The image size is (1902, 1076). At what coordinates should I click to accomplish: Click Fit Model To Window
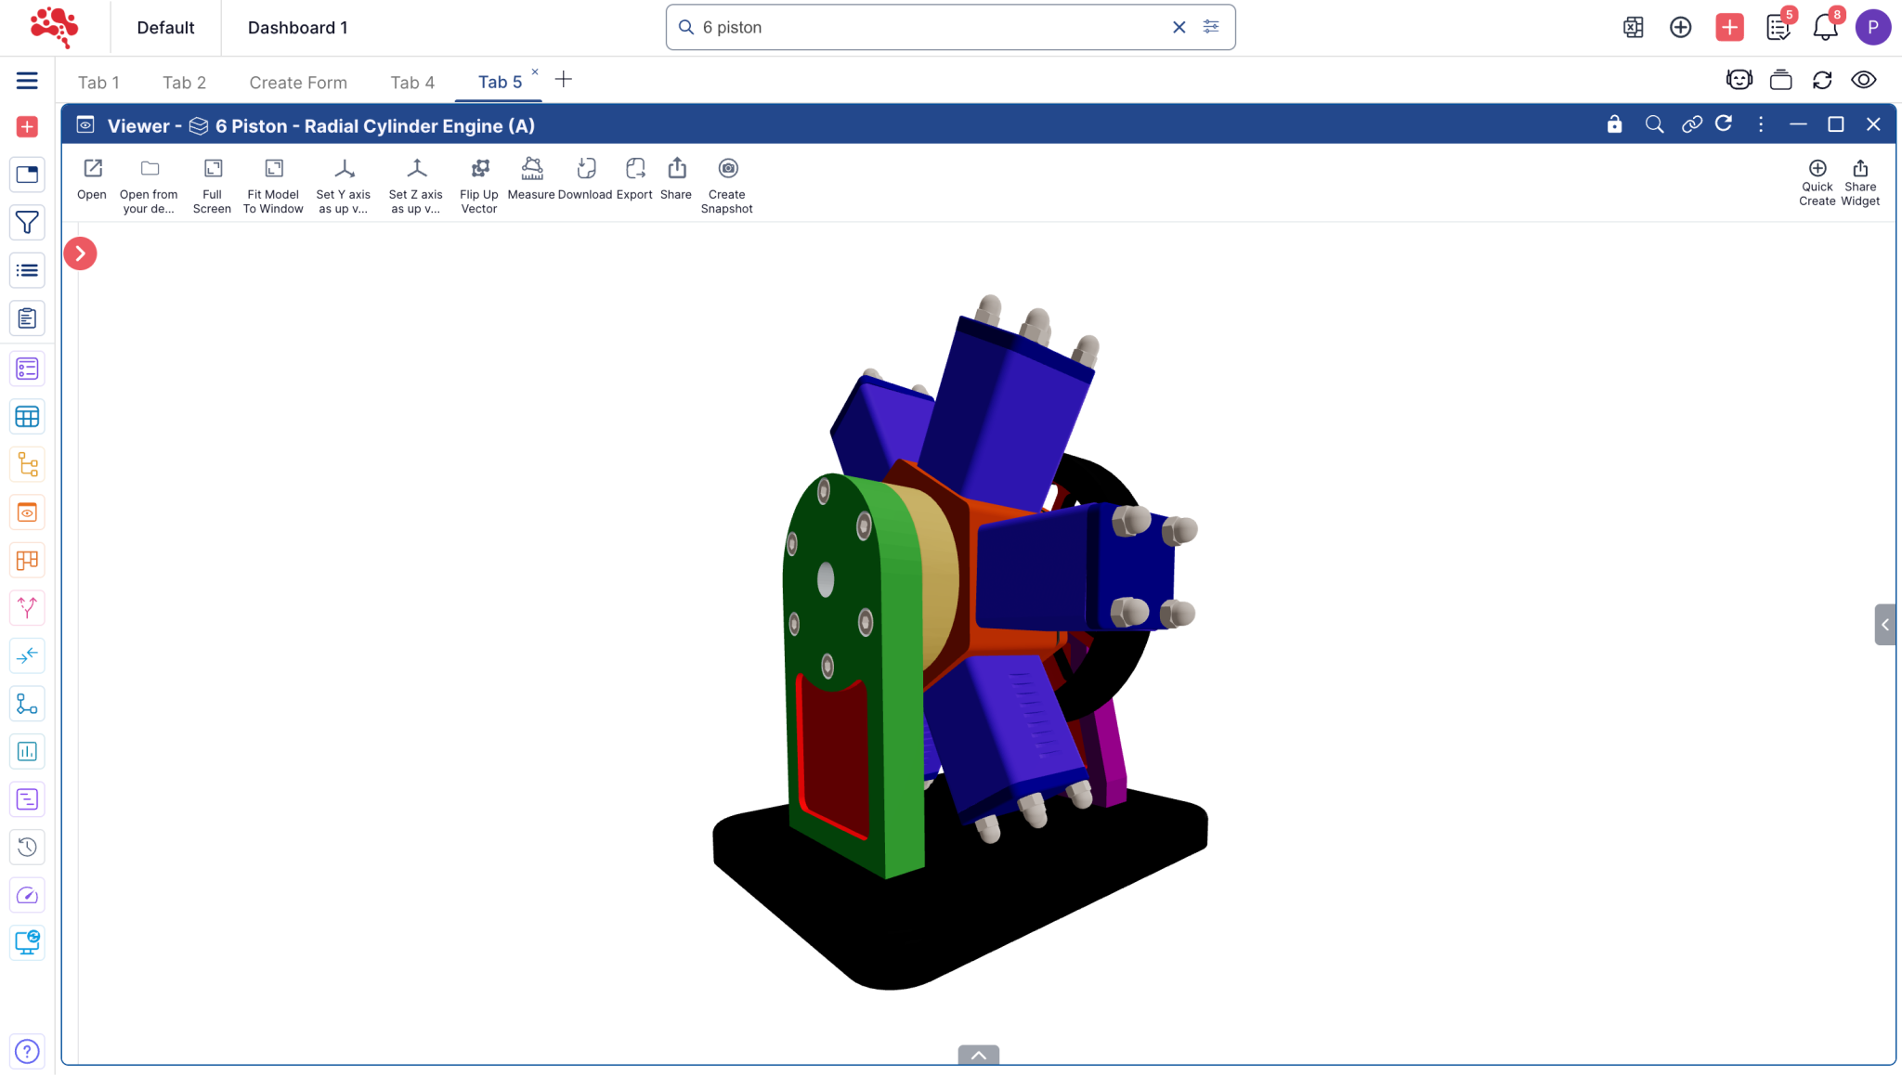[x=273, y=169]
